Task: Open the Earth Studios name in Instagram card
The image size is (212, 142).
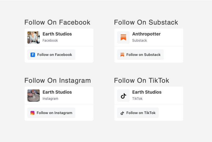Action: [57, 92]
